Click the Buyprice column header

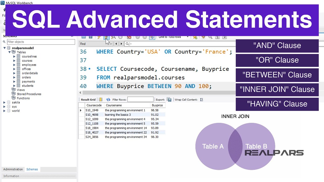pyautogui.click(x=157, y=105)
